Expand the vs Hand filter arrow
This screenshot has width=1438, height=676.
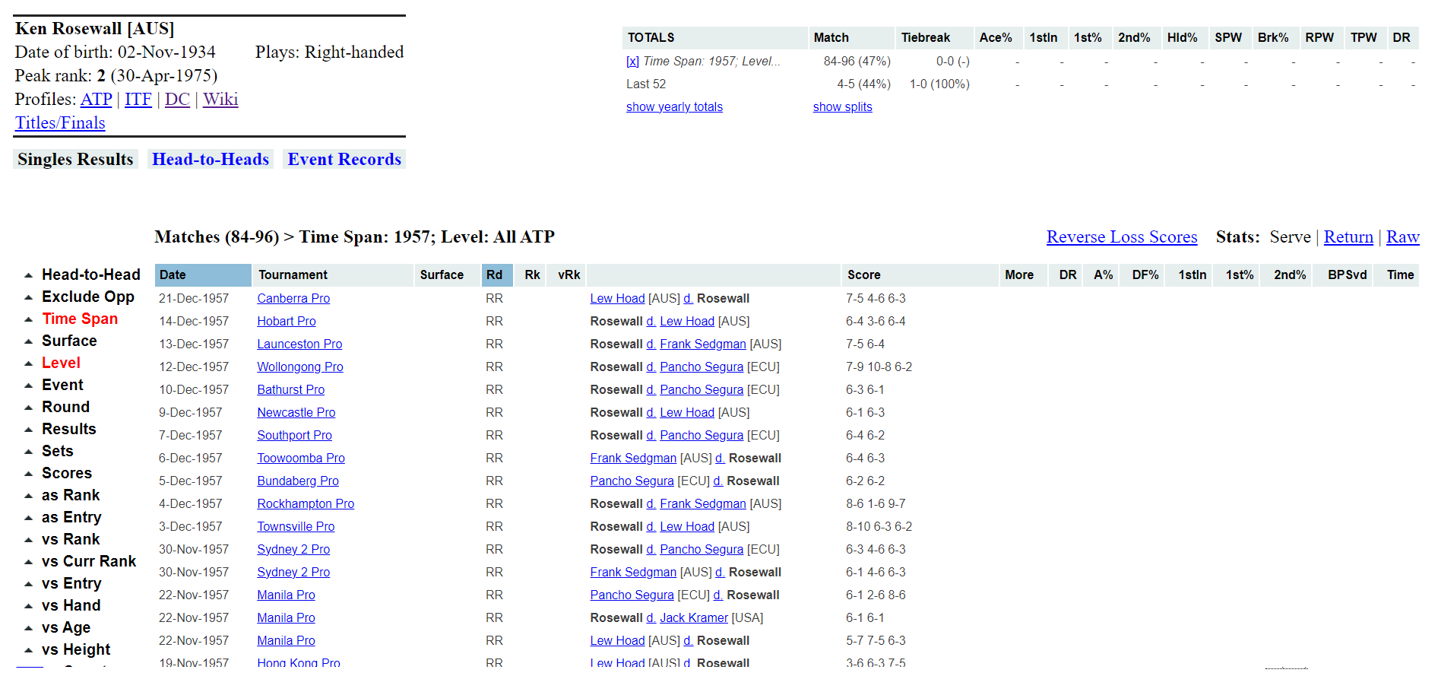tap(28, 606)
